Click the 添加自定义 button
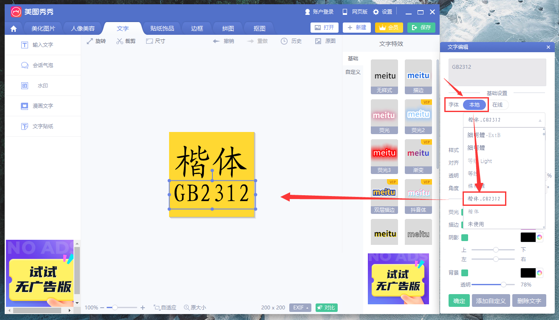 (491, 300)
